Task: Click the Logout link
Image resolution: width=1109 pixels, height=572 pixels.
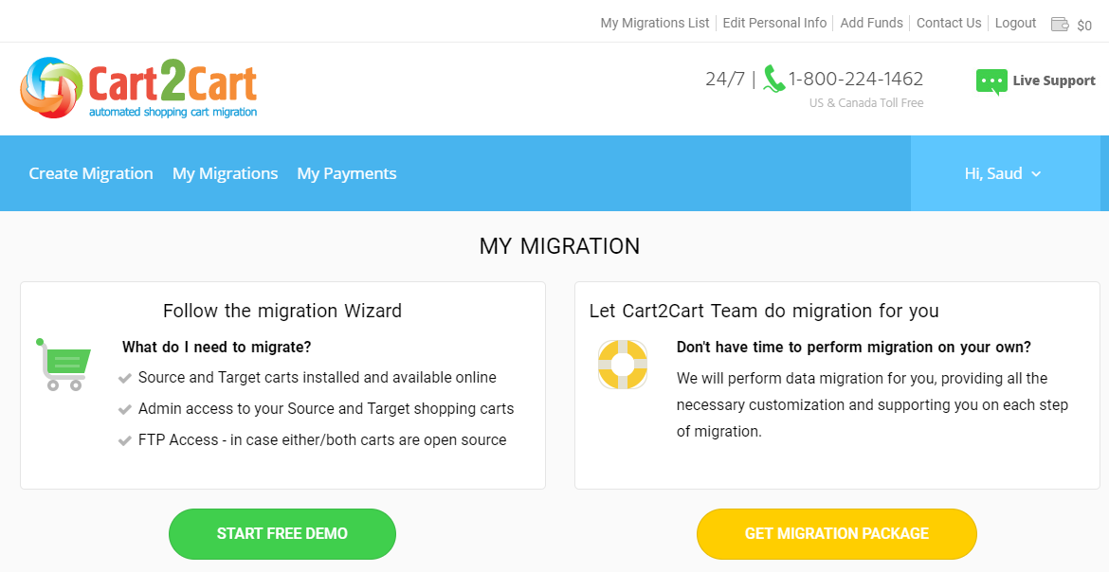Action: (1016, 24)
